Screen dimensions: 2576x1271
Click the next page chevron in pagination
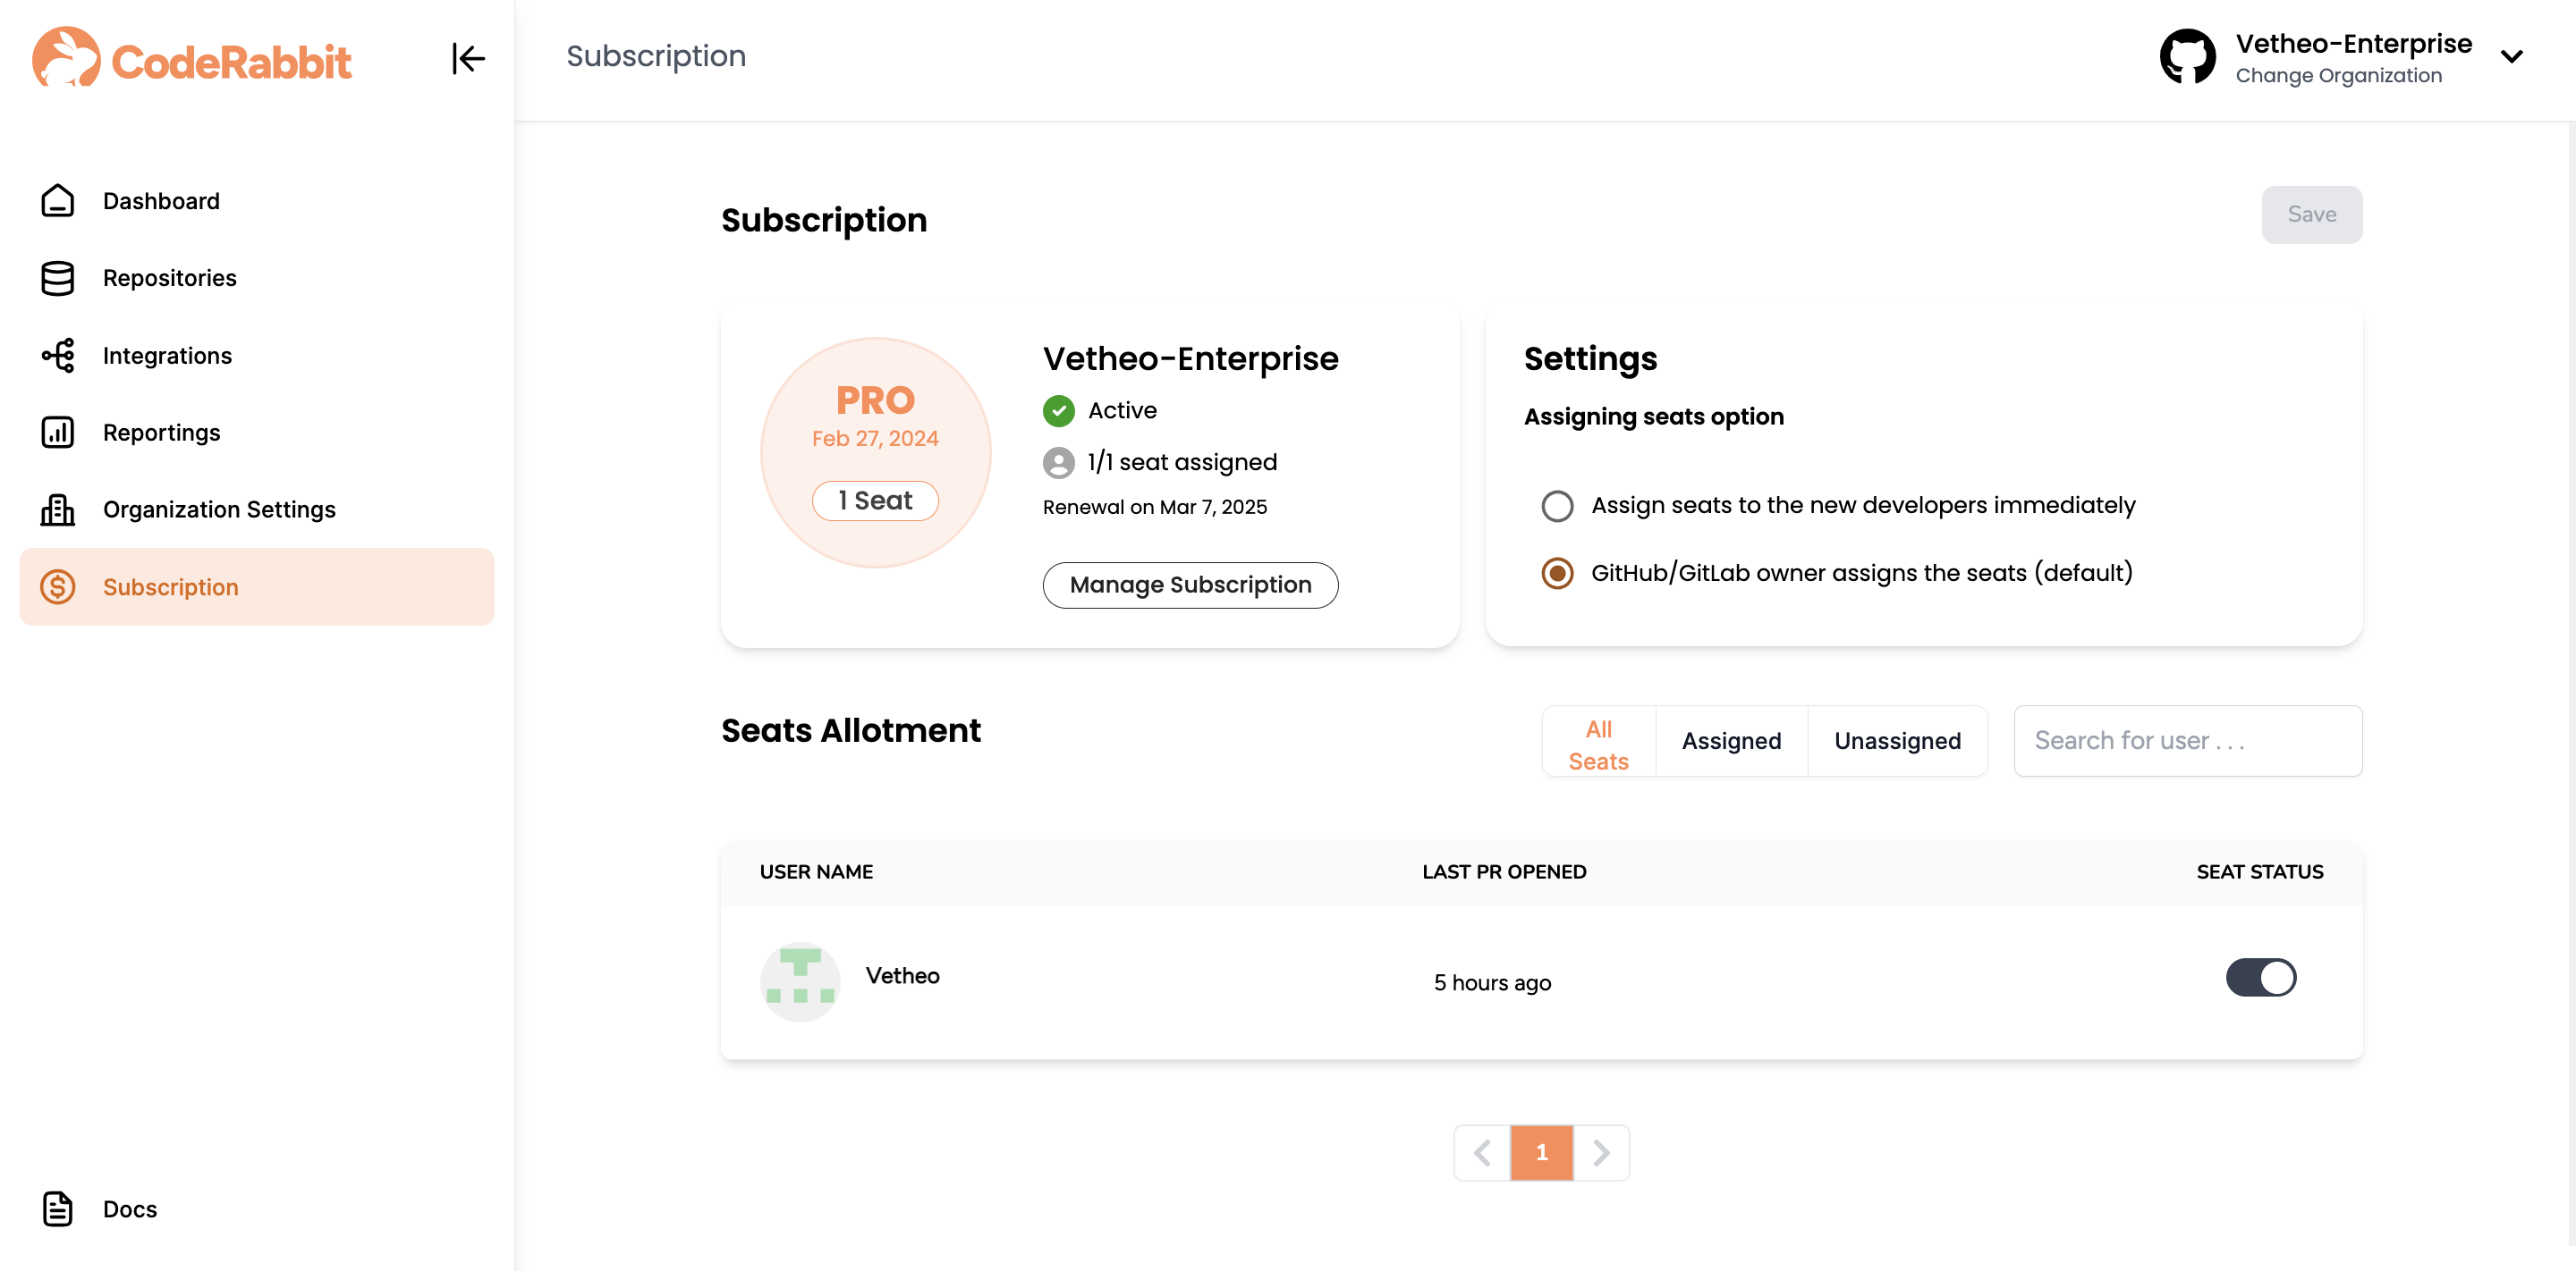click(1601, 1152)
